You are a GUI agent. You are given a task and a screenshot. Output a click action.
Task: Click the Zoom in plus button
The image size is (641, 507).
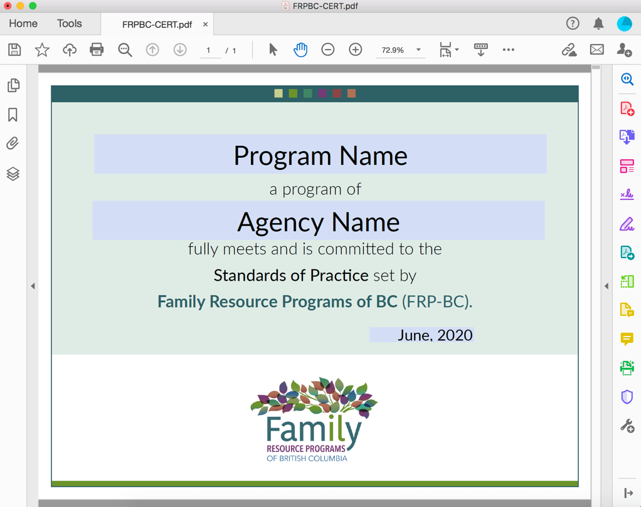pos(356,50)
